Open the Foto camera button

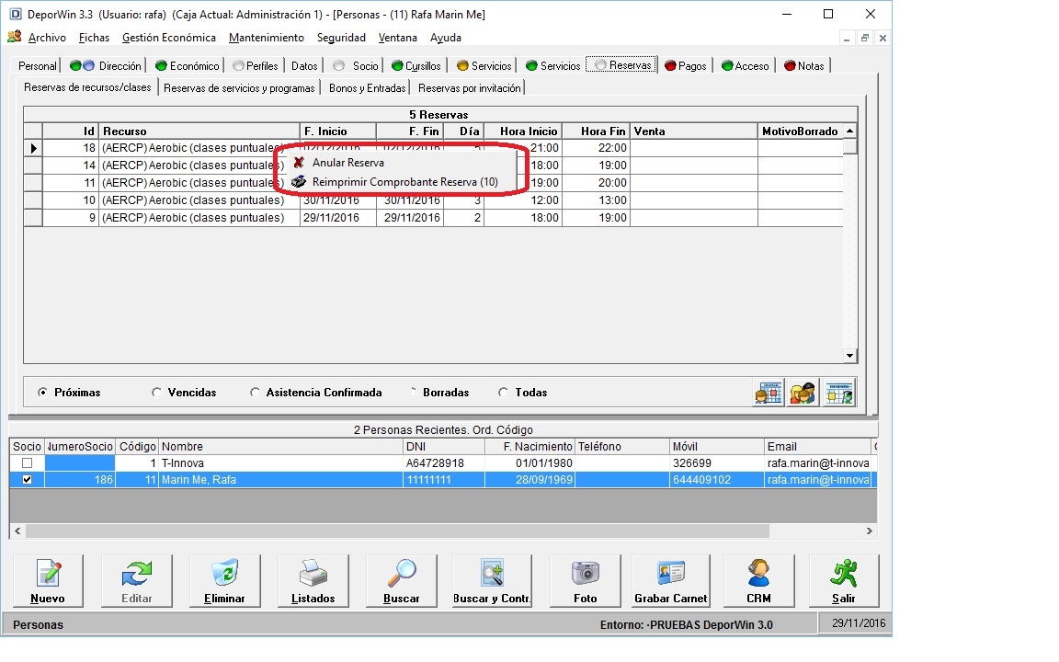click(x=585, y=581)
